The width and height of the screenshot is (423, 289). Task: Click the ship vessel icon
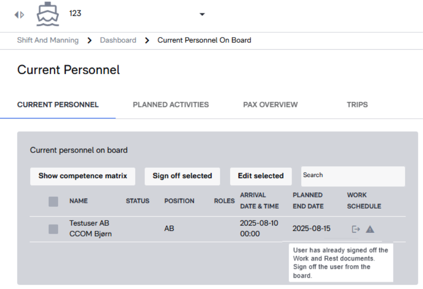48,14
